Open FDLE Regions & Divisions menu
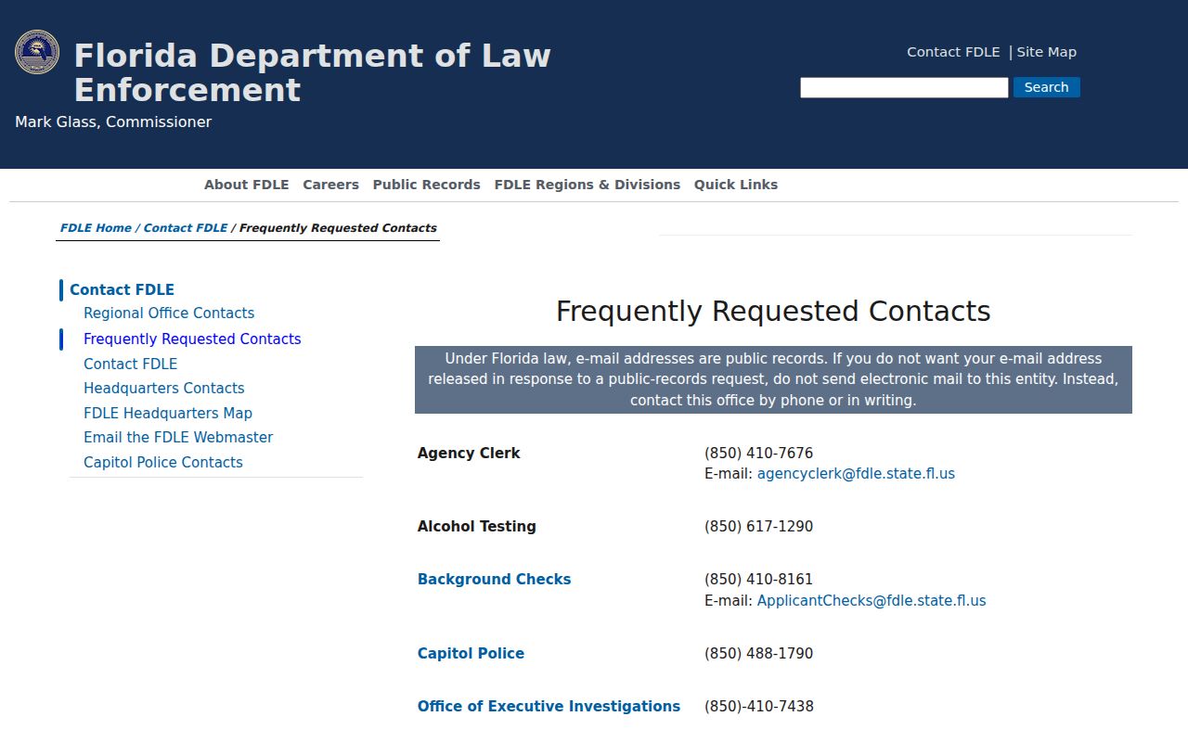 tap(588, 185)
